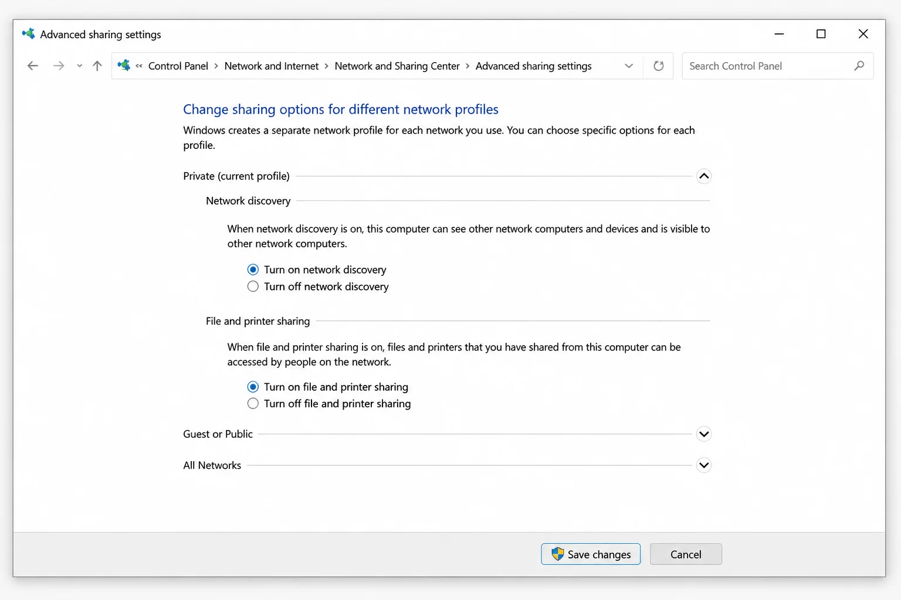Click the title bar network app icon
Viewport: 901px width, 600px height.
point(29,34)
